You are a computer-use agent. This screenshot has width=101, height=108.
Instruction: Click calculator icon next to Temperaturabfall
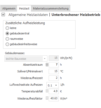coord(47,91)
